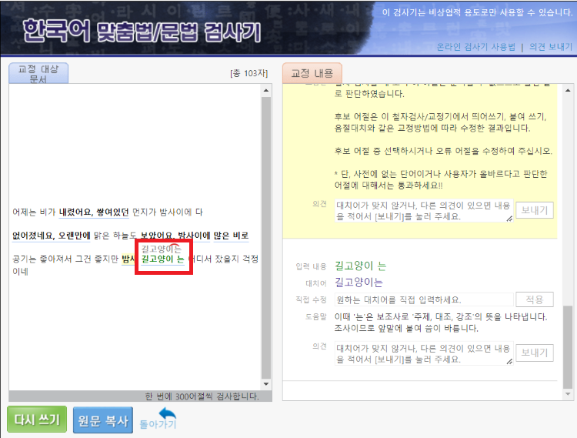The height and width of the screenshot is (438, 577).
Task: Click the highlighted error word 길고양이 는
Action: click(x=162, y=259)
